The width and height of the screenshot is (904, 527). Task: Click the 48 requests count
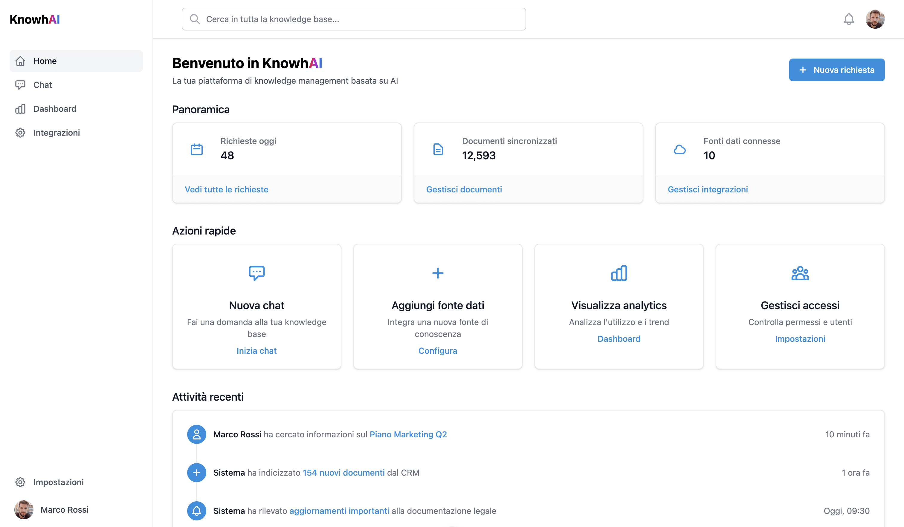pyautogui.click(x=227, y=156)
